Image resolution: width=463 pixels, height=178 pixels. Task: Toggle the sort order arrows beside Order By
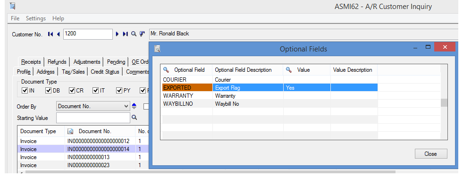(x=134, y=106)
